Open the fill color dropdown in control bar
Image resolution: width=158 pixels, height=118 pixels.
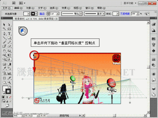coord(28,14)
